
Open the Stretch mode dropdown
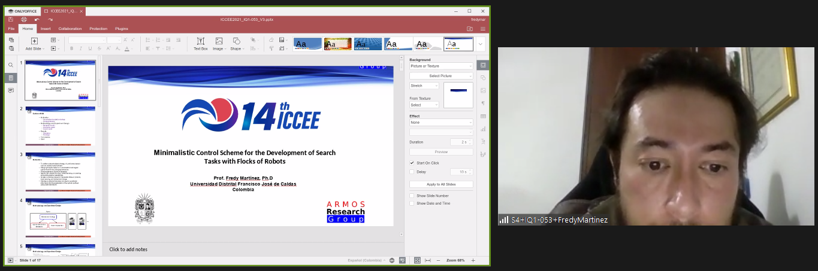pyautogui.click(x=424, y=86)
